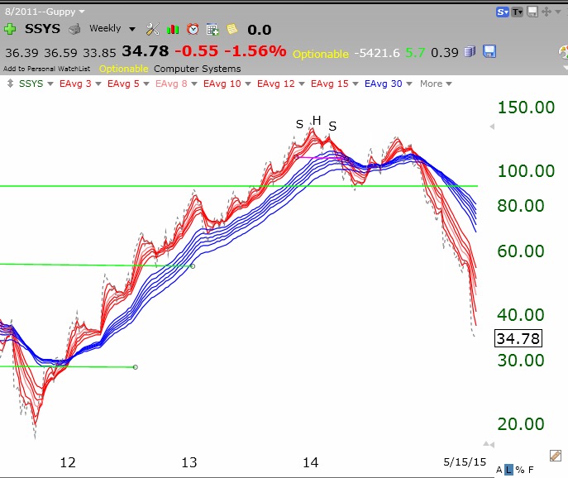Image resolution: width=568 pixels, height=478 pixels.
Task: Click yellow Optionable beside -1.56%
Action: pyautogui.click(x=321, y=54)
